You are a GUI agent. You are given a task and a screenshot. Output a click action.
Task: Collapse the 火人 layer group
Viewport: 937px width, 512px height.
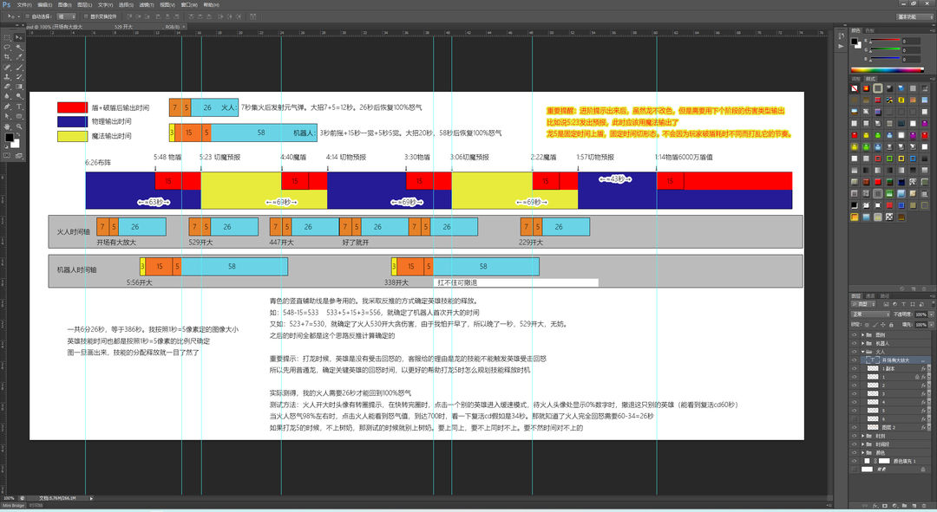(x=862, y=352)
